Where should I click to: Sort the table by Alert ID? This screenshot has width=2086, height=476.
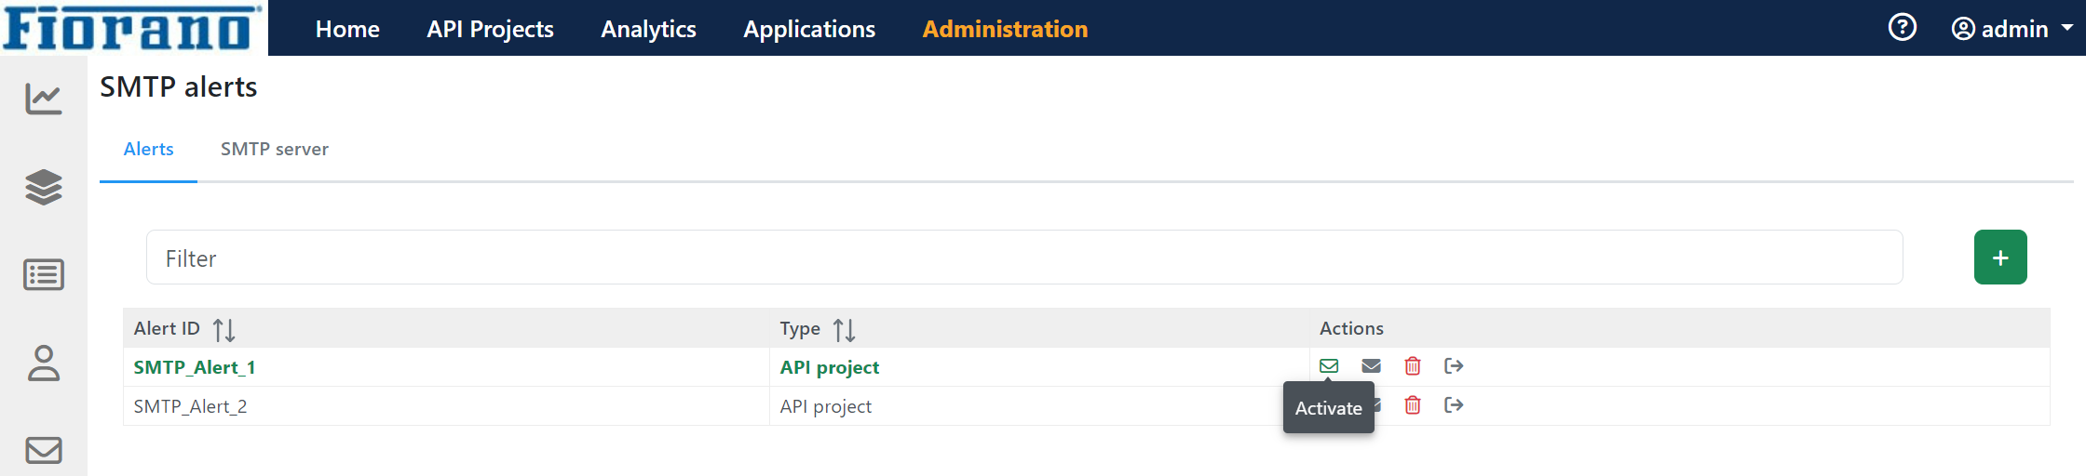[223, 330]
